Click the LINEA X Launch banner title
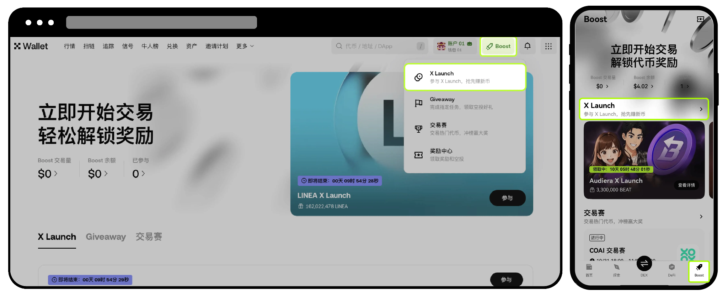 [324, 195]
